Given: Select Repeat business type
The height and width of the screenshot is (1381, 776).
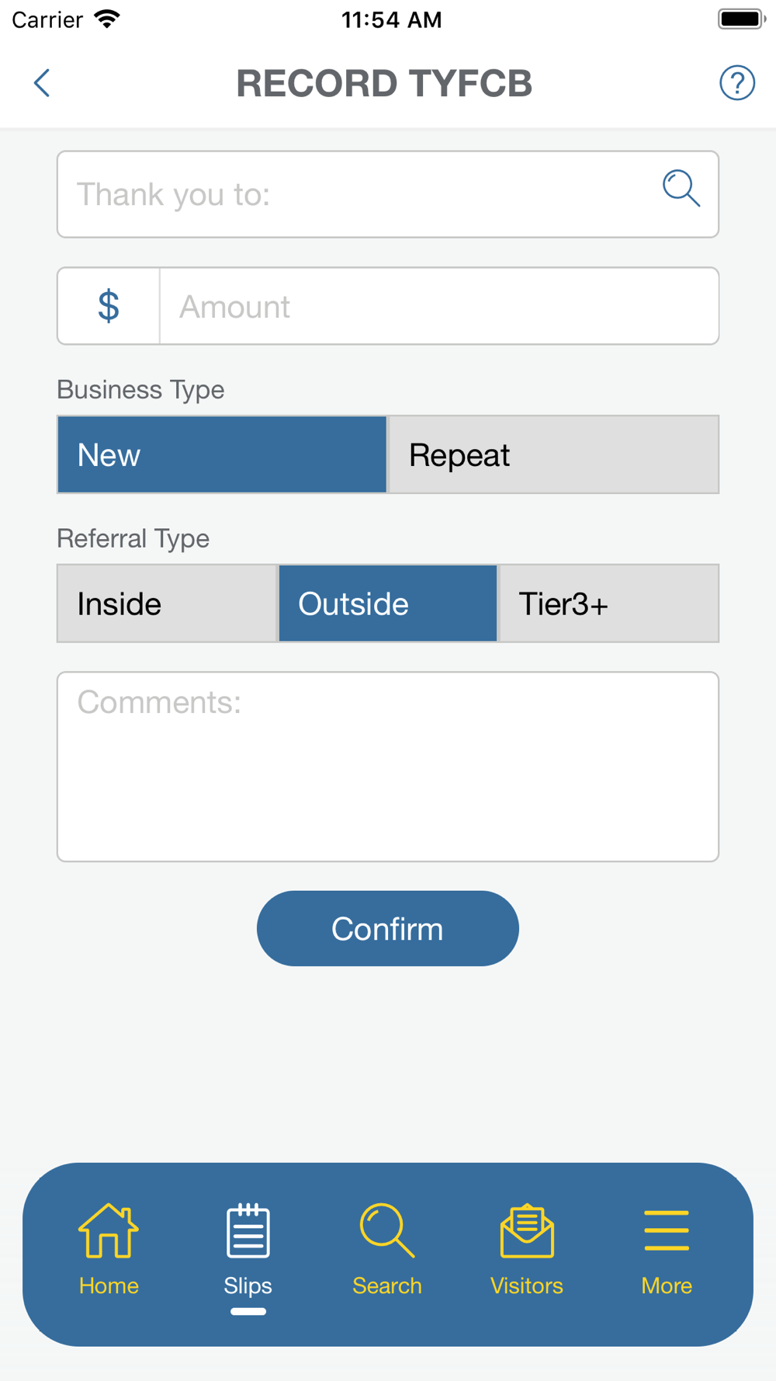Looking at the screenshot, I should pos(553,454).
